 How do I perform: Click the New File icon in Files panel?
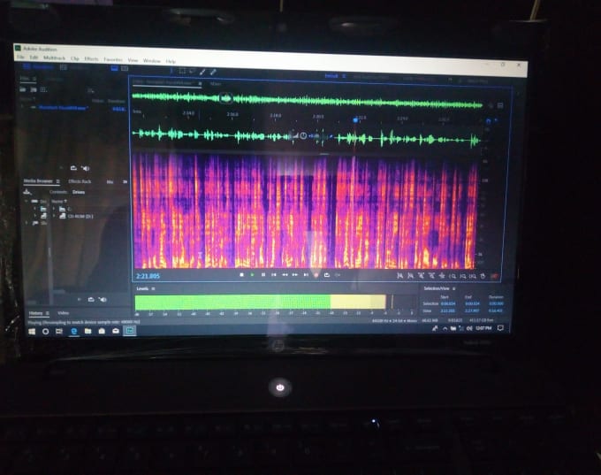43,90
